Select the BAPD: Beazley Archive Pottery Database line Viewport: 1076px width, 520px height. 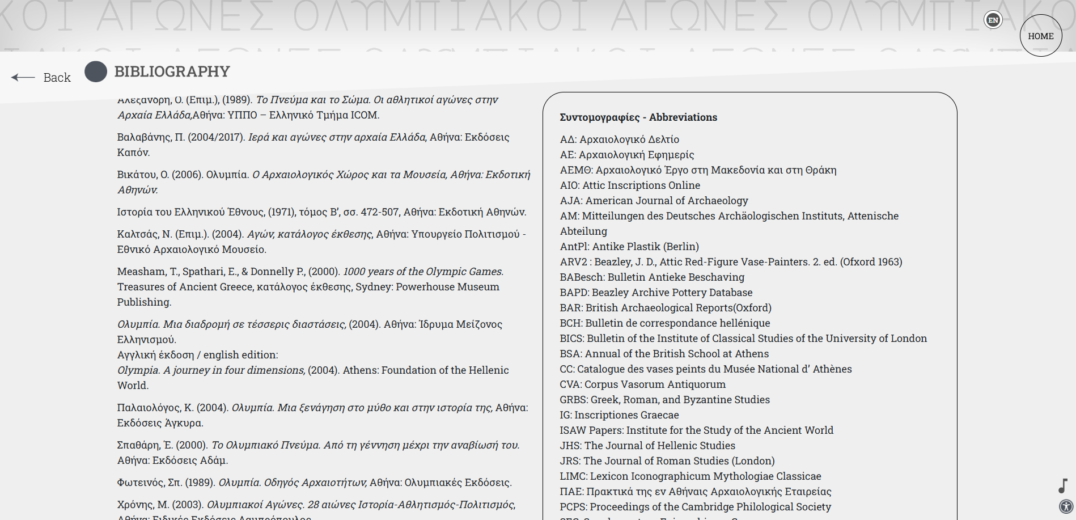656,293
